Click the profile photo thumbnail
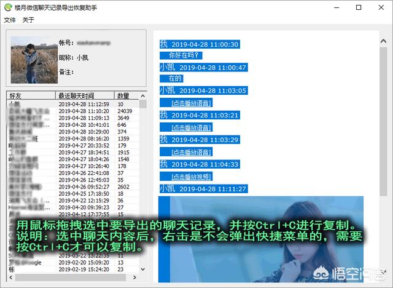The height and width of the screenshot is (288, 393). pyautogui.click(x=34, y=60)
